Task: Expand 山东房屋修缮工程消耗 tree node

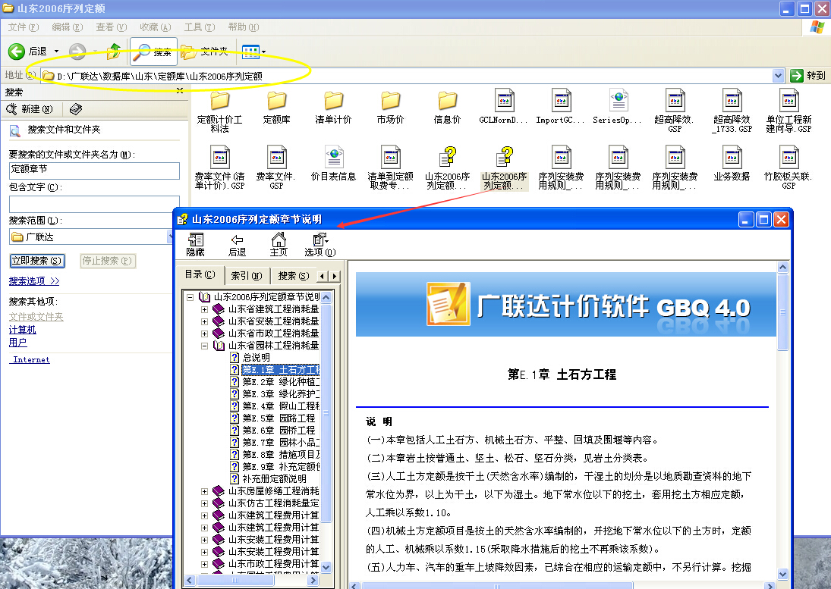Action: (204, 491)
